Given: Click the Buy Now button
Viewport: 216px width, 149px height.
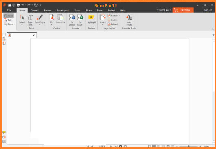Looking at the screenshot, I should coord(183,10).
